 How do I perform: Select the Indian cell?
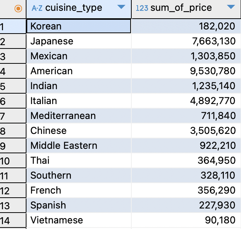(79, 86)
